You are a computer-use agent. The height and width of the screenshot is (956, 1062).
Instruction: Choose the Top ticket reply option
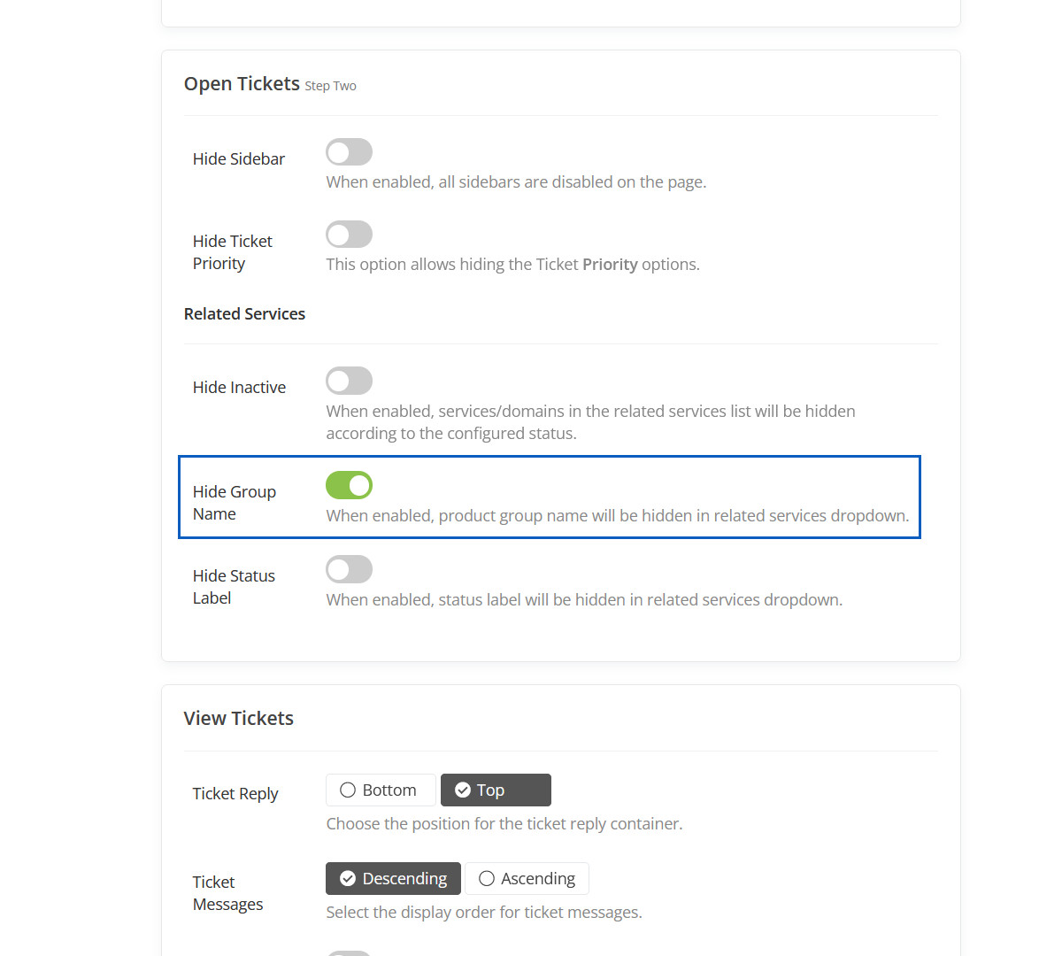[x=495, y=790]
